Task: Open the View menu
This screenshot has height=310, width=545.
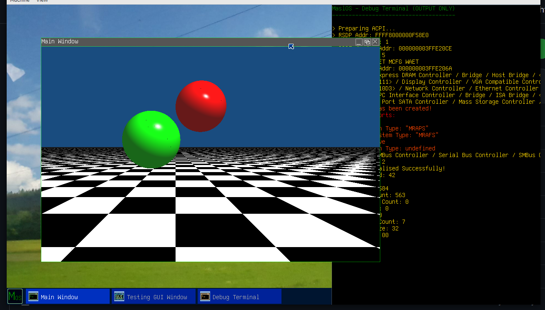Action: 42,1
